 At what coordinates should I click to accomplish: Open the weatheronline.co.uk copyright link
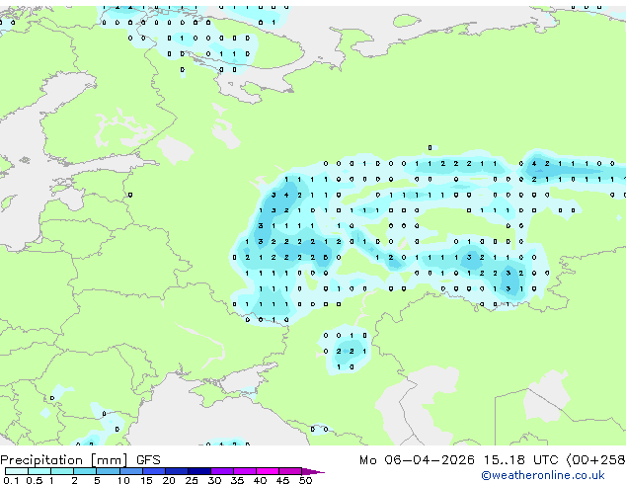point(543,475)
